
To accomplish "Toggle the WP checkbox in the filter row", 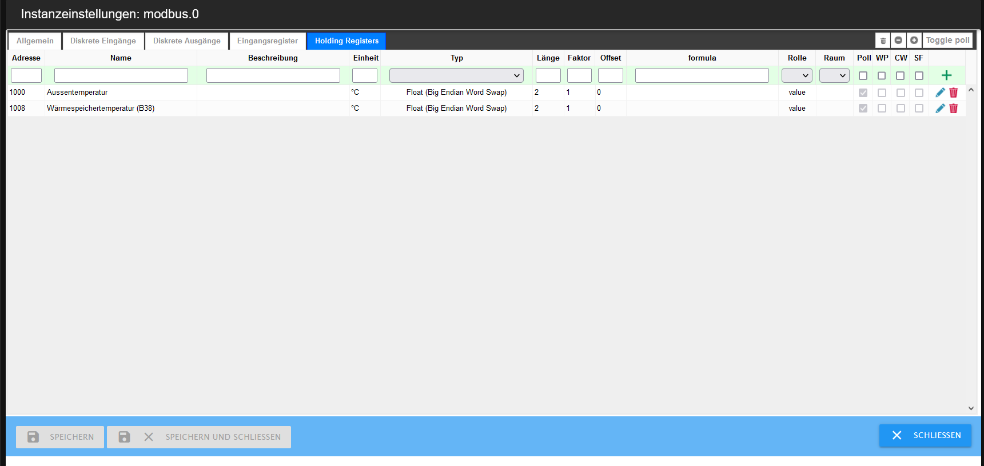I will (882, 75).
